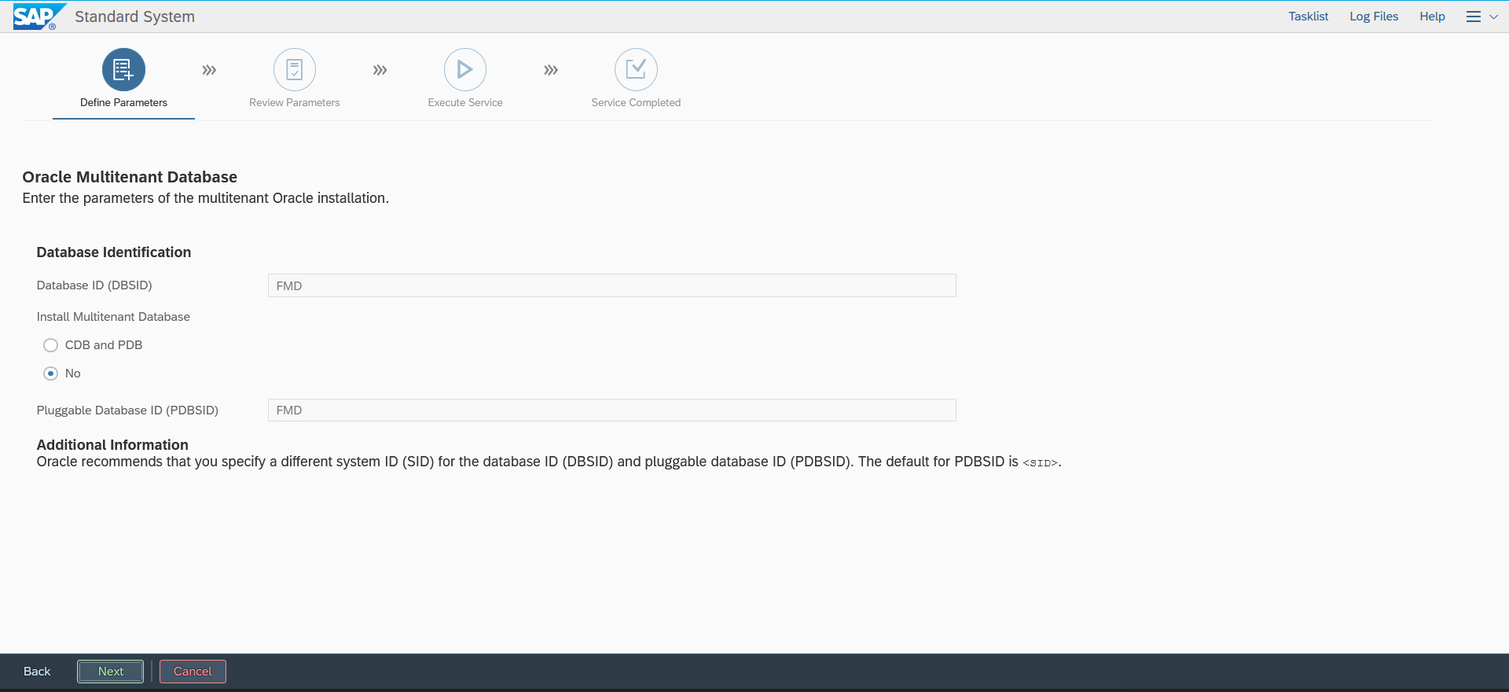Select the Review Parameters step icon
This screenshot has width=1509, height=692.
tap(295, 70)
